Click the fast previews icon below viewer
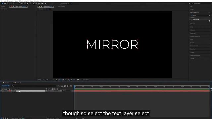Viewport: 212px width, 119px height. pos(56,80)
